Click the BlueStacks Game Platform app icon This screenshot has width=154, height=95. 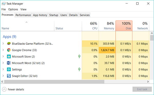[x=9, y=44]
